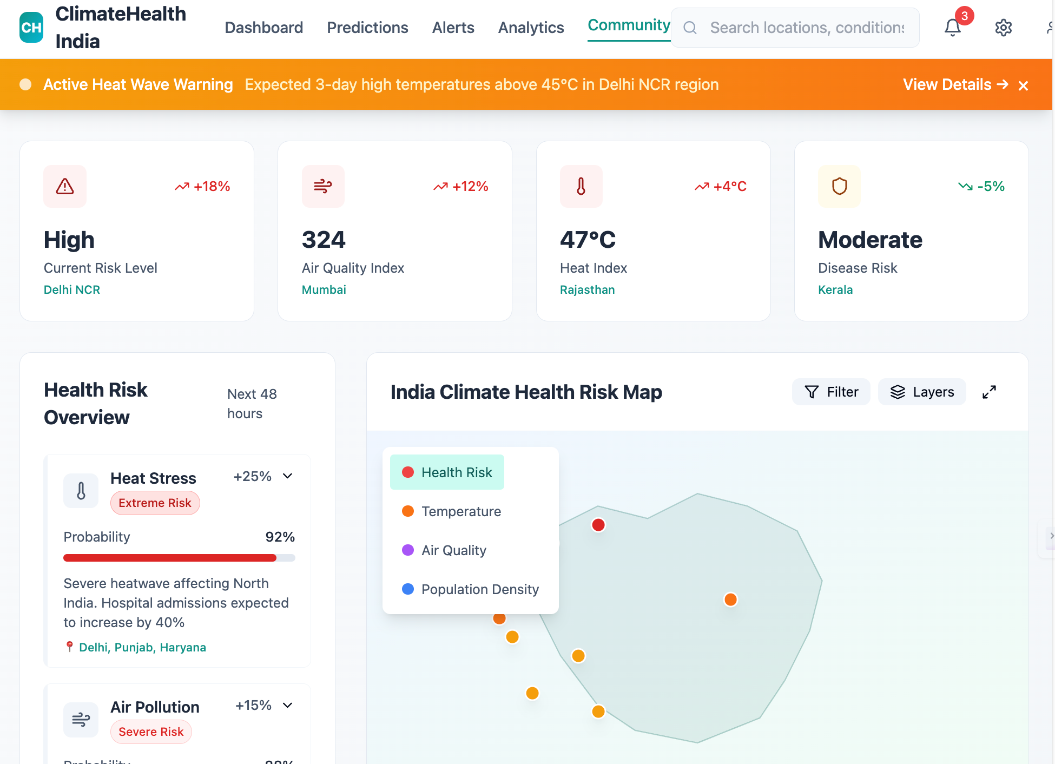Image resolution: width=1055 pixels, height=764 pixels.
Task: Click the warning triangle risk level icon
Action: 65,187
